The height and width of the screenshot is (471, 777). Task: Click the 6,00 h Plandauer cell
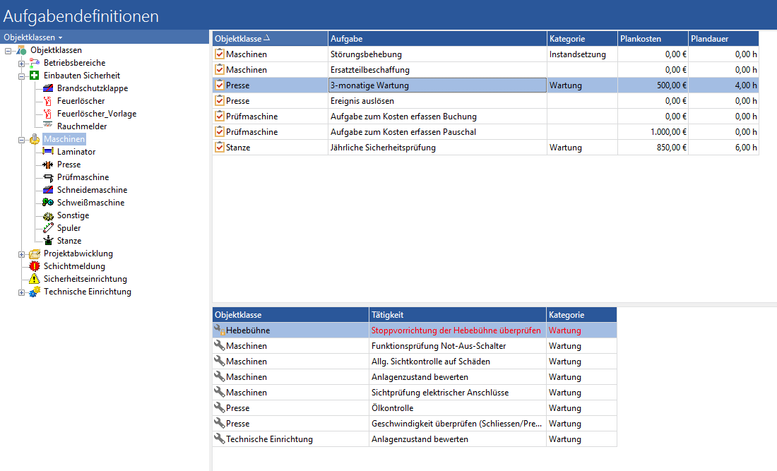coord(723,147)
